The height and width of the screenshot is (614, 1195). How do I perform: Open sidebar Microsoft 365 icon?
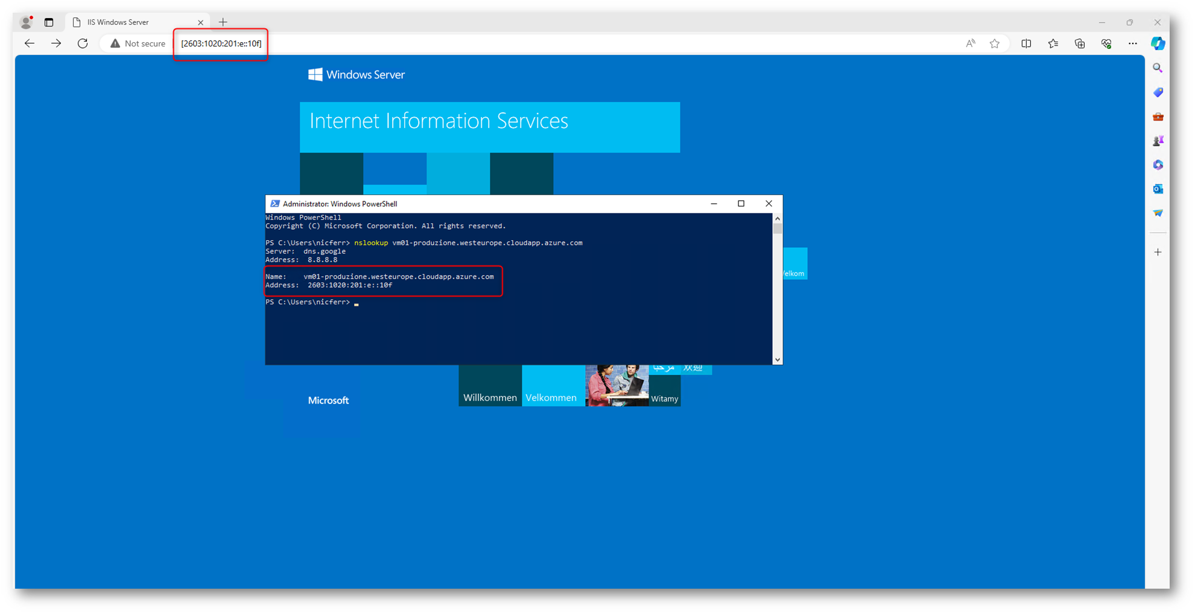point(1158,165)
